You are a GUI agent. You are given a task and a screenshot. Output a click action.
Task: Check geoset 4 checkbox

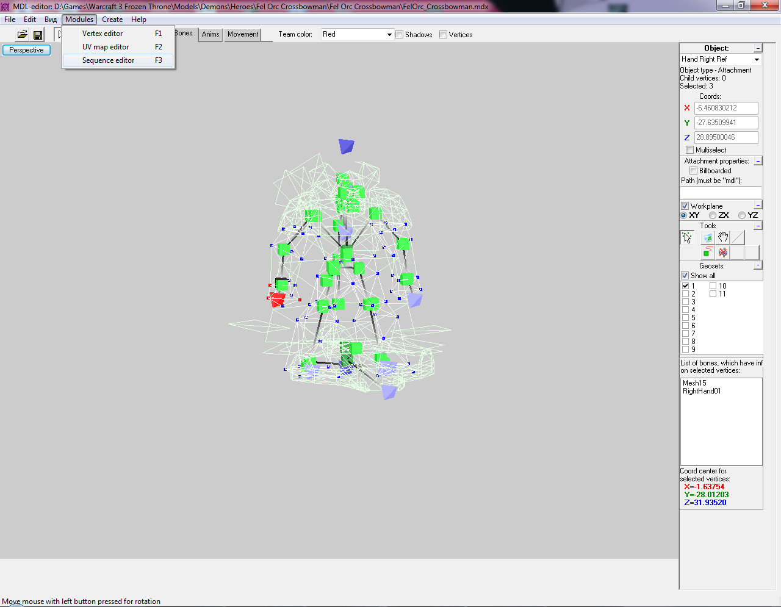coord(685,310)
